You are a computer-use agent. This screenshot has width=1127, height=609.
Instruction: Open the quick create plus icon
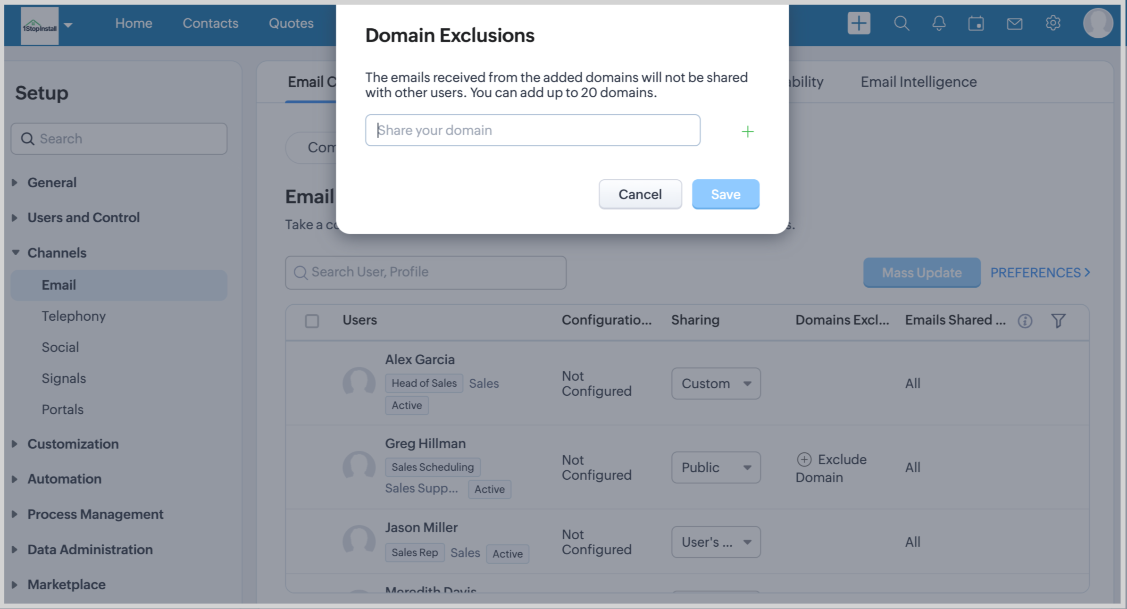[859, 23]
